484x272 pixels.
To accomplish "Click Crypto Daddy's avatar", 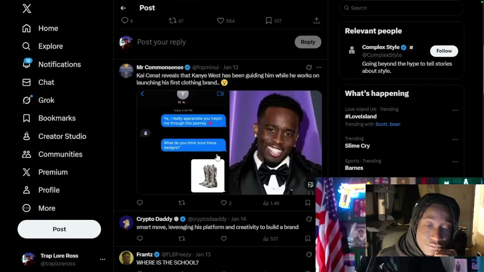I will click(x=126, y=223).
